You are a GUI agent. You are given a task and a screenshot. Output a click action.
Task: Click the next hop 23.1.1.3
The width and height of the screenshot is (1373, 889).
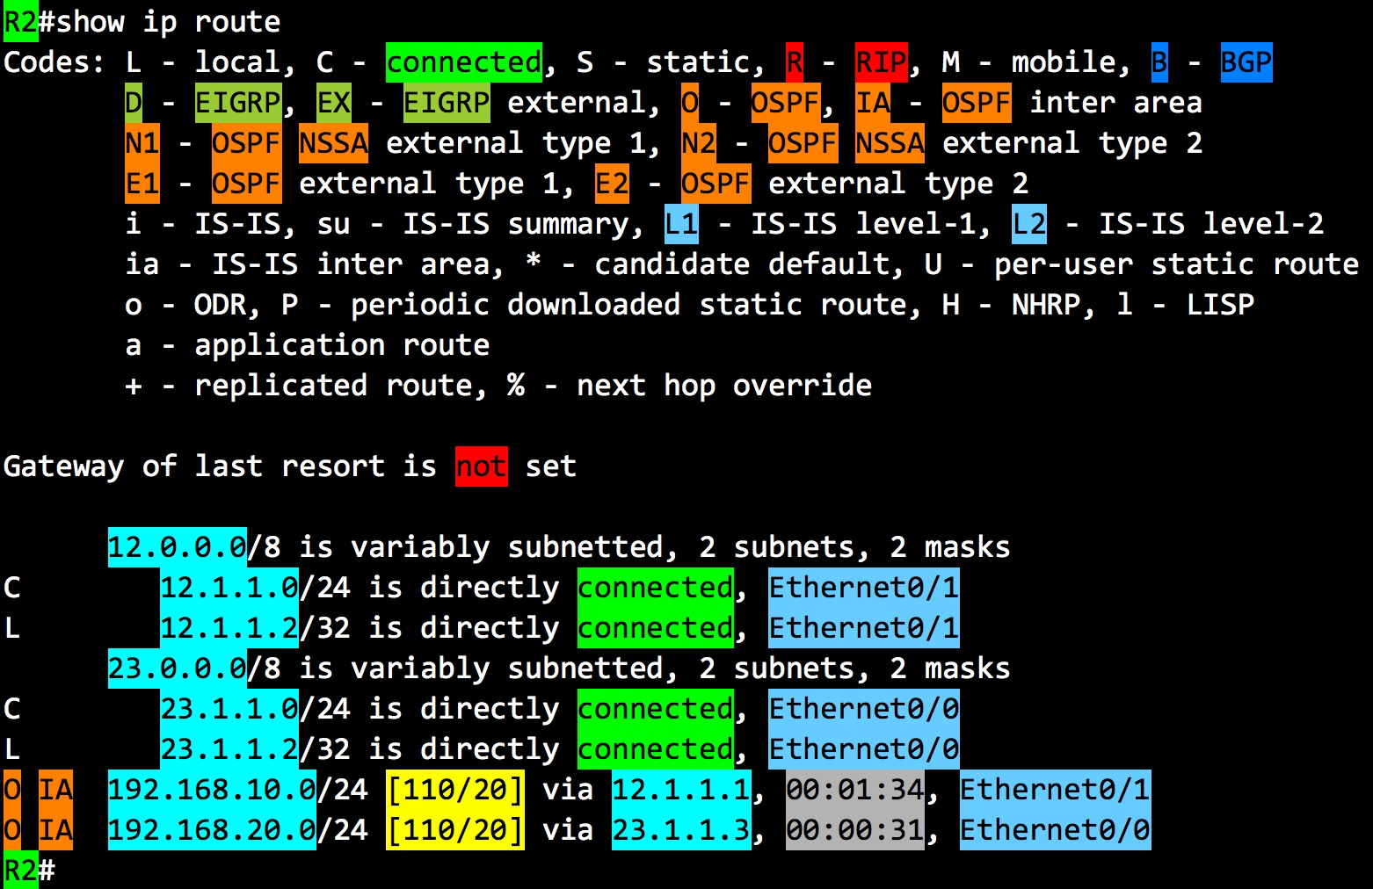pos(681,830)
